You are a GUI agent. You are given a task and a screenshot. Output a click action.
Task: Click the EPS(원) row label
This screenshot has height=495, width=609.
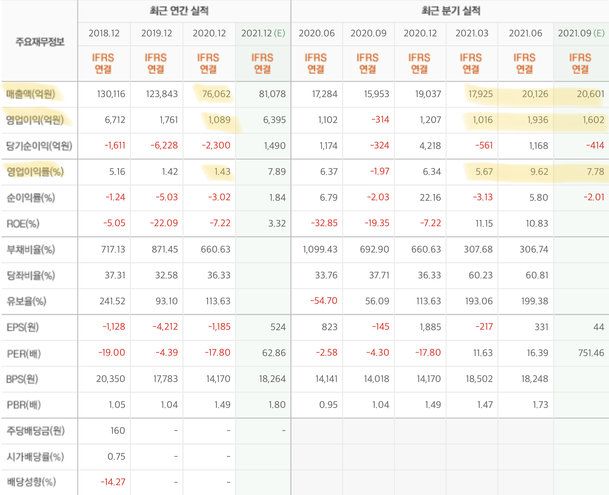pos(23,327)
